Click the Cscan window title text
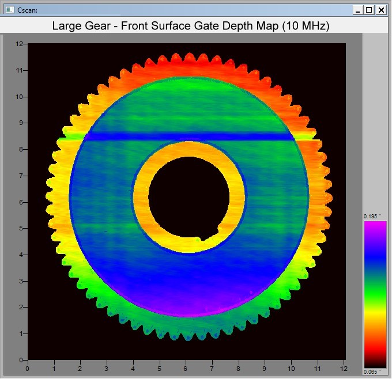 point(27,10)
